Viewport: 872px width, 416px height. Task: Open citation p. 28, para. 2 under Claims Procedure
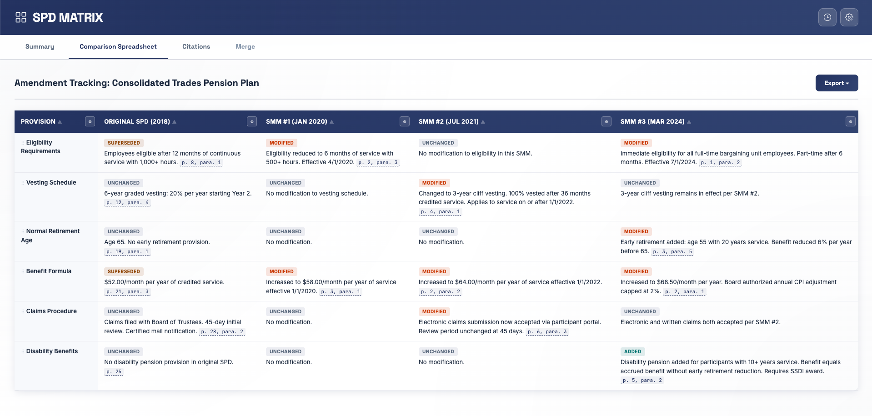coord(222,331)
